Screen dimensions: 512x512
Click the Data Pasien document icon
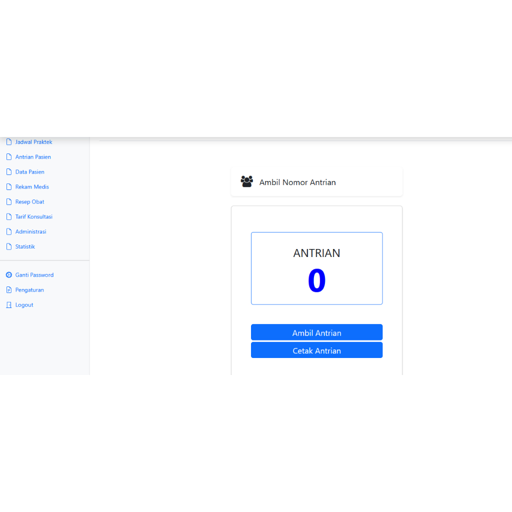click(9, 172)
